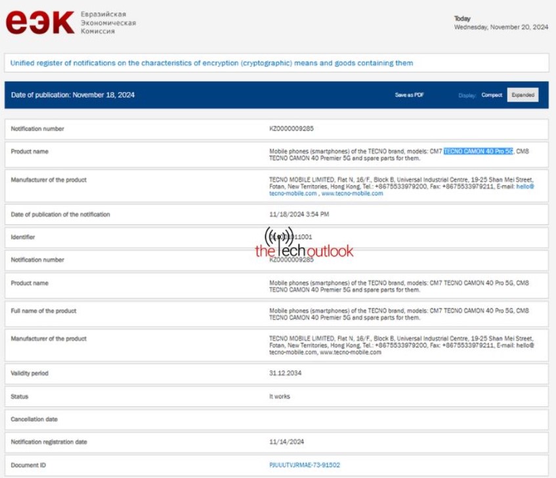Select the '11/18/2024 3:54 PM' value
This screenshot has height=478, width=556.
pyautogui.click(x=299, y=214)
